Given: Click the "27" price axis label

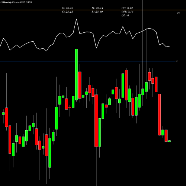Looking at the screenshot, I should click(x=177, y=61).
